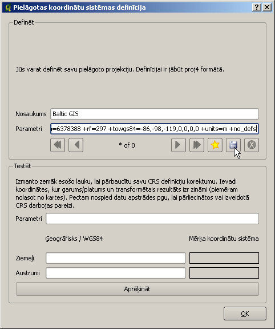The width and height of the screenshot is (275, 329).
Task: Jump to the last CRS record
Action: [x=197, y=145]
